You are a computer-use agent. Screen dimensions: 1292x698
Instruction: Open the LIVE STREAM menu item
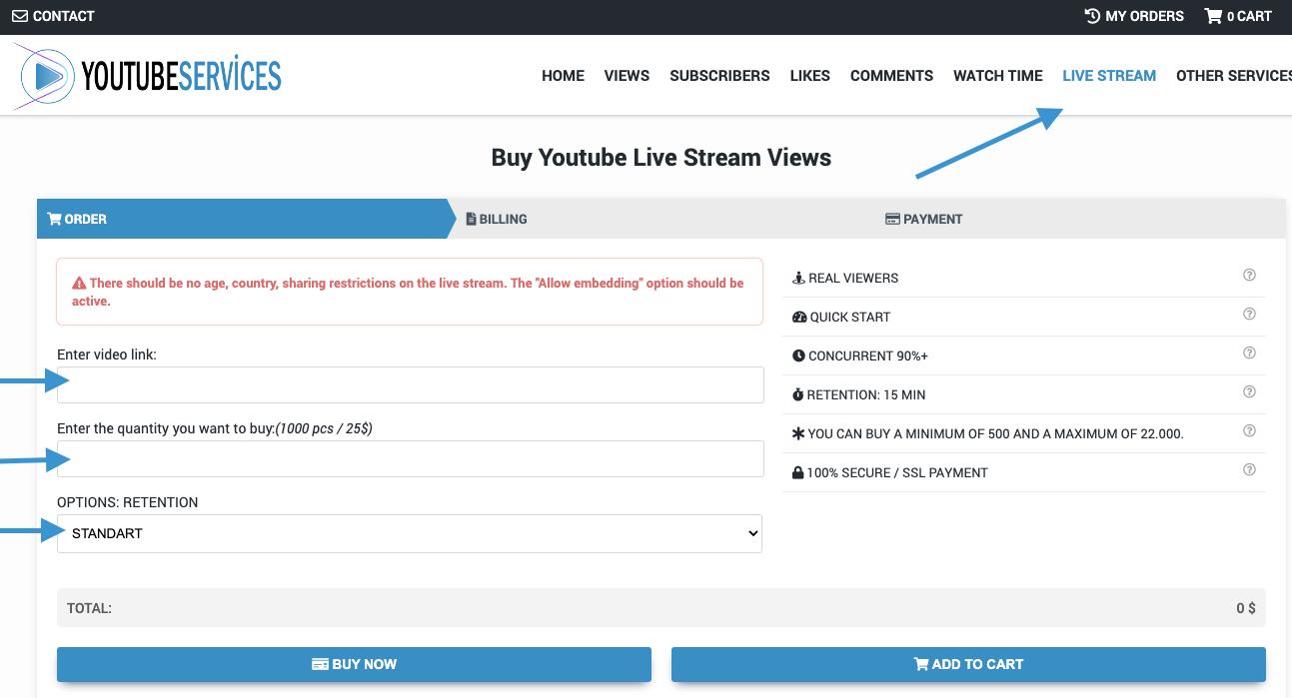(1109, 75)
